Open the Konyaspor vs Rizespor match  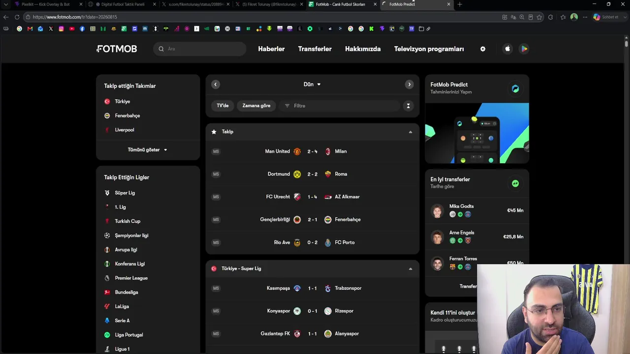[x=313, y=311]
